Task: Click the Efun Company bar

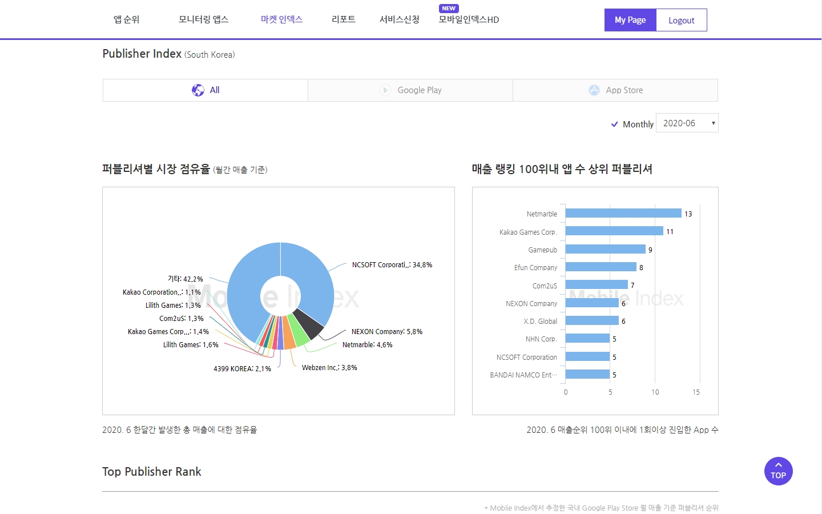Action: click(x=601, y=267)
